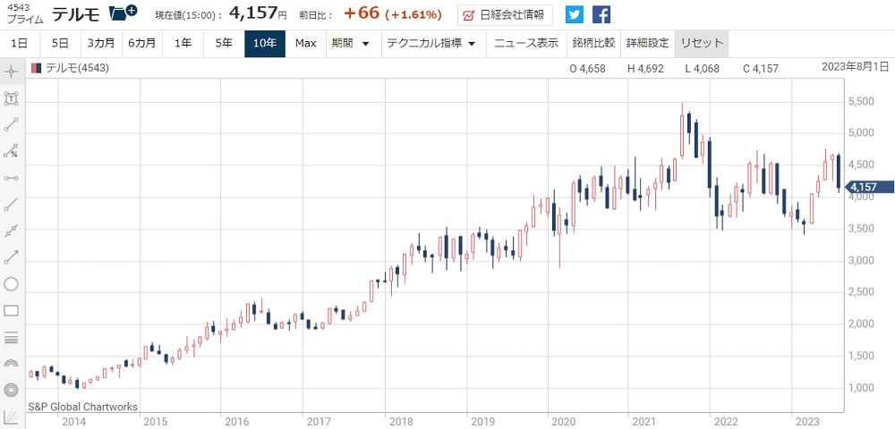Share on Twitter icon
Viewport: 895px width, 429px height.
click(575, 14)
